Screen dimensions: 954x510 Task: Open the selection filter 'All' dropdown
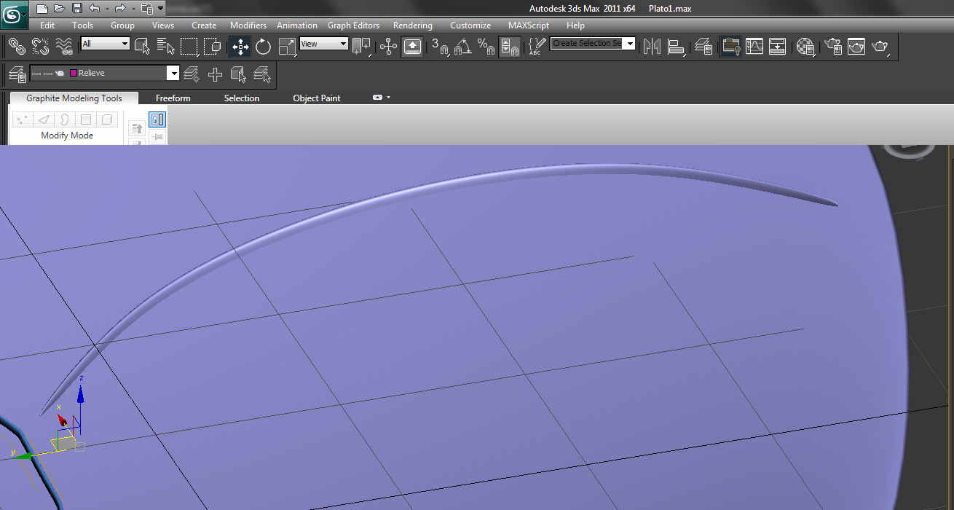point(105,44)
